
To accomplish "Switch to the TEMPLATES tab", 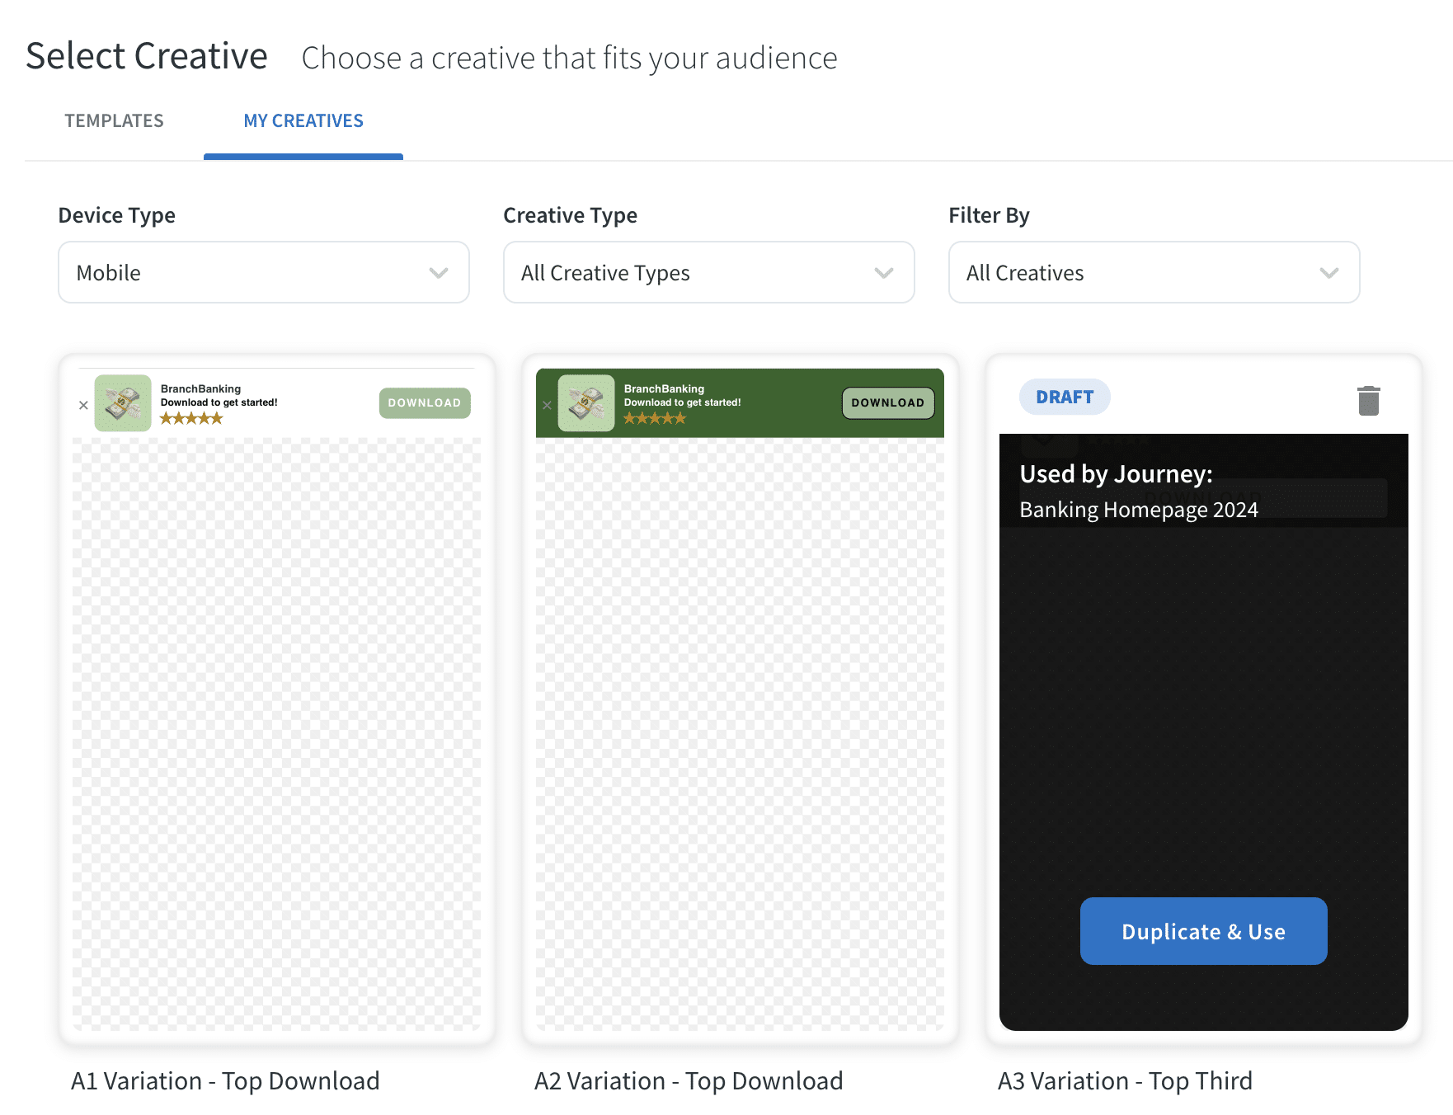I will point(114,120).
